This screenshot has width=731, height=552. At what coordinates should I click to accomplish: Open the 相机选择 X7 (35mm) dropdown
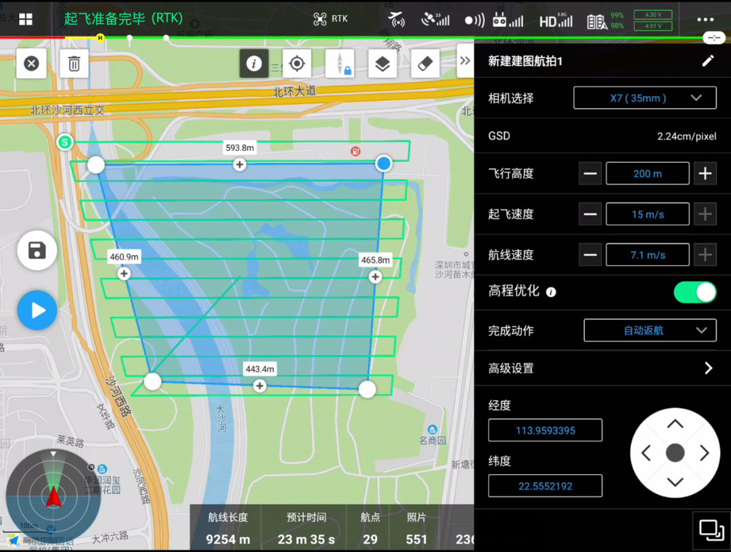coord(644,98)
